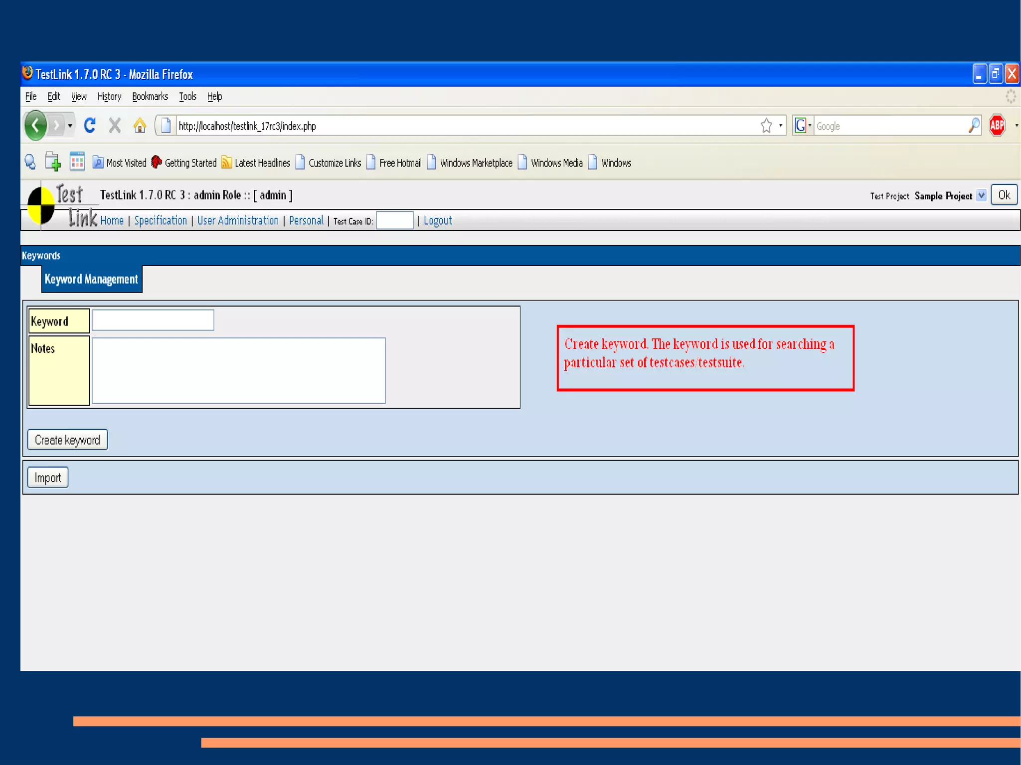Click the Firefox back arrow button
The height and width of the screenshot is (765, 1021).
(x=35, y=125)
